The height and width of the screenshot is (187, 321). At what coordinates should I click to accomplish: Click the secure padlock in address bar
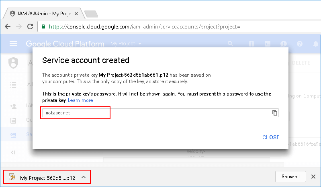(x=43, y=26)
